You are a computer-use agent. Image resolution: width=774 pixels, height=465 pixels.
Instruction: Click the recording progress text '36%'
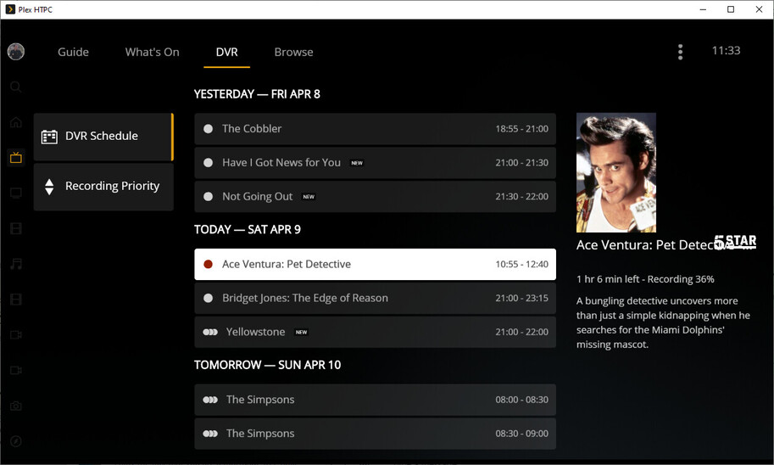(704, 279)
